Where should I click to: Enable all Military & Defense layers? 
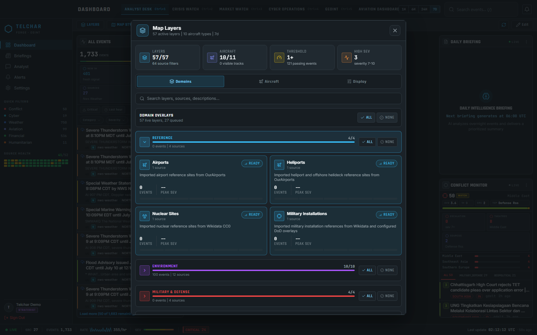[x=367, y=296]
